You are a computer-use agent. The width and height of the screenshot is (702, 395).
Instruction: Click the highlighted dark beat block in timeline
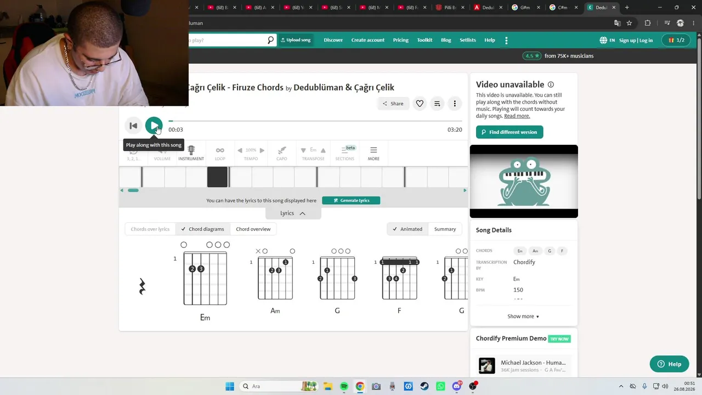pos(217,177)
